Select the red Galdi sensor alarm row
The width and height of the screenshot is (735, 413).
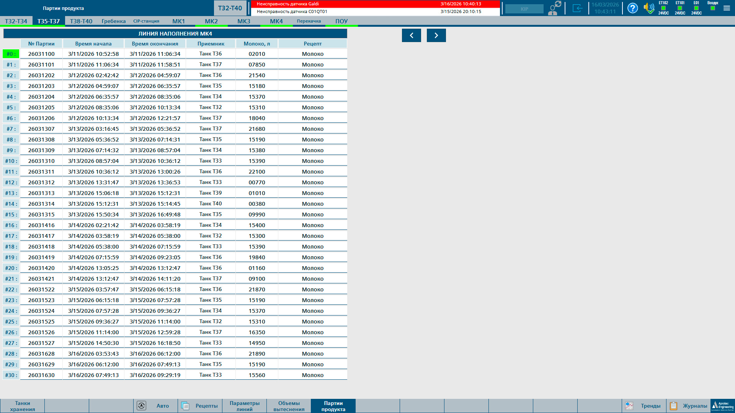(x=375, y=4)
